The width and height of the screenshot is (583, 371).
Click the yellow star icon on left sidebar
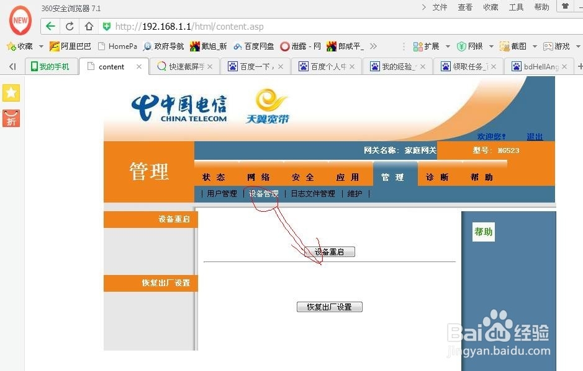click(11, 92)
